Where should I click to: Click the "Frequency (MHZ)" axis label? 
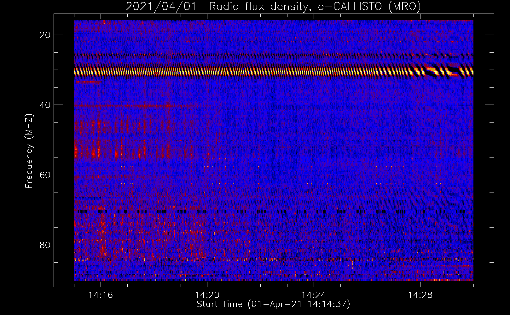point(29,151)
